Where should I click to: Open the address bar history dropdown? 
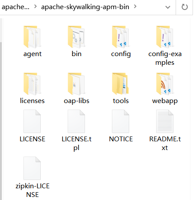[x=168, y=7]
